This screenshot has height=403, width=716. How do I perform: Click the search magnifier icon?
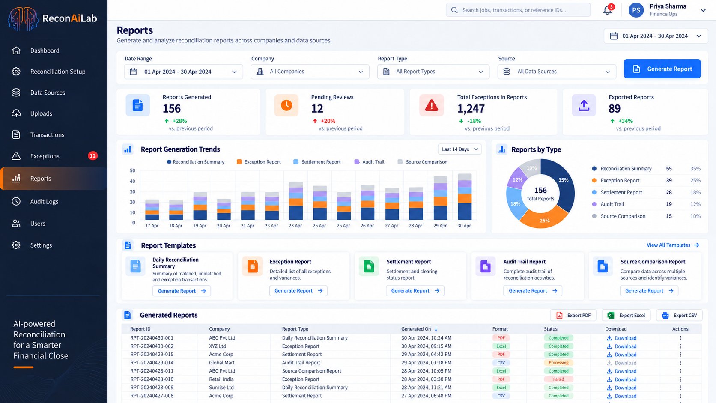[454, 10]
